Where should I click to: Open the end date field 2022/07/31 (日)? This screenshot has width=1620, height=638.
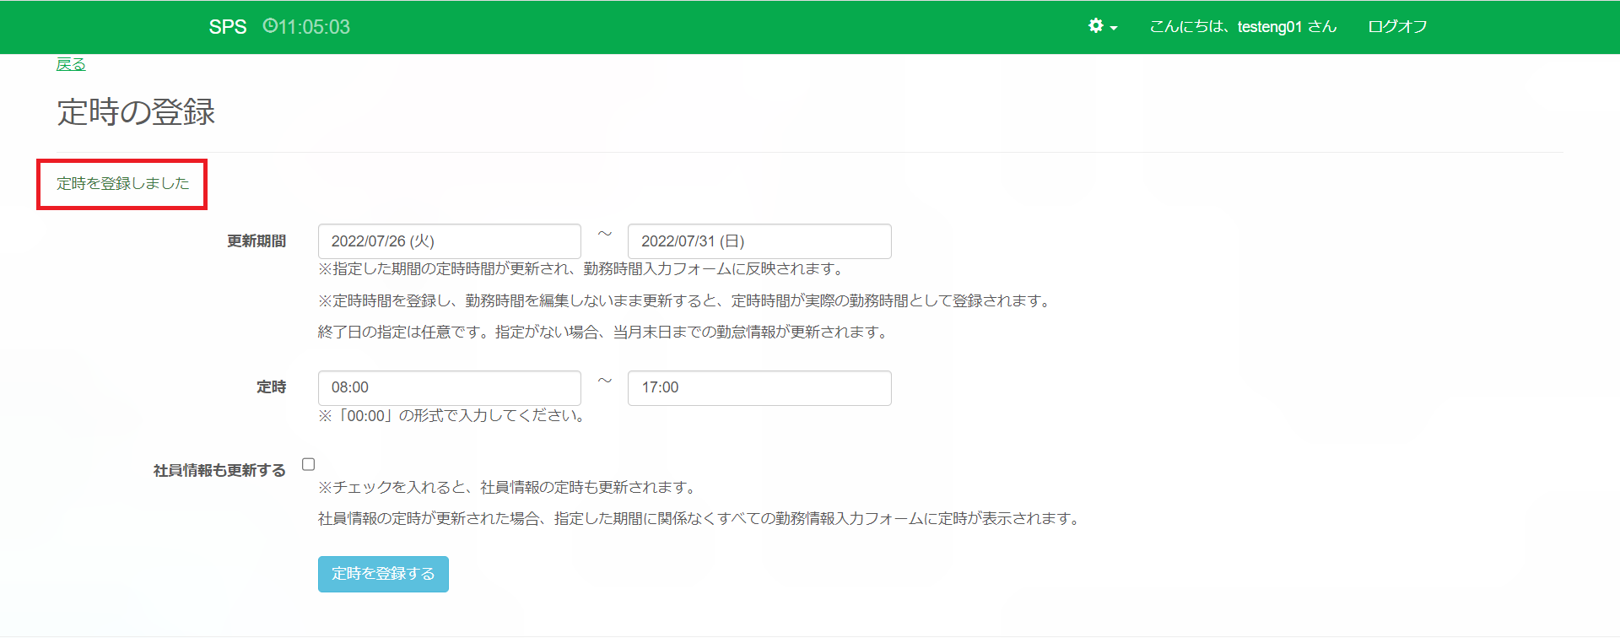759,241
